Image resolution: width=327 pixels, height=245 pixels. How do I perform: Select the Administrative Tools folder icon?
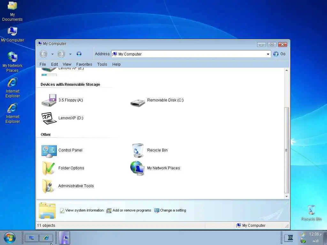(48, 186)
